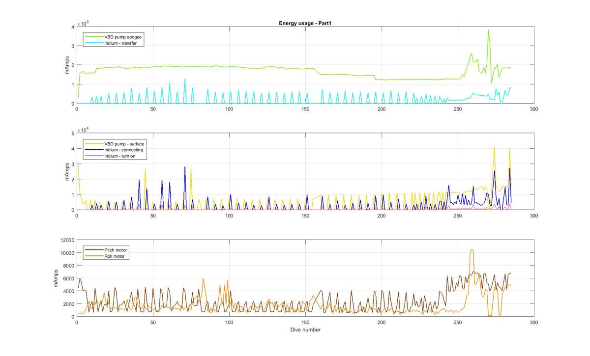590x356 pixels.
Task: Click the cyan line sample beside Iridium - transfer
Action: 94,43
